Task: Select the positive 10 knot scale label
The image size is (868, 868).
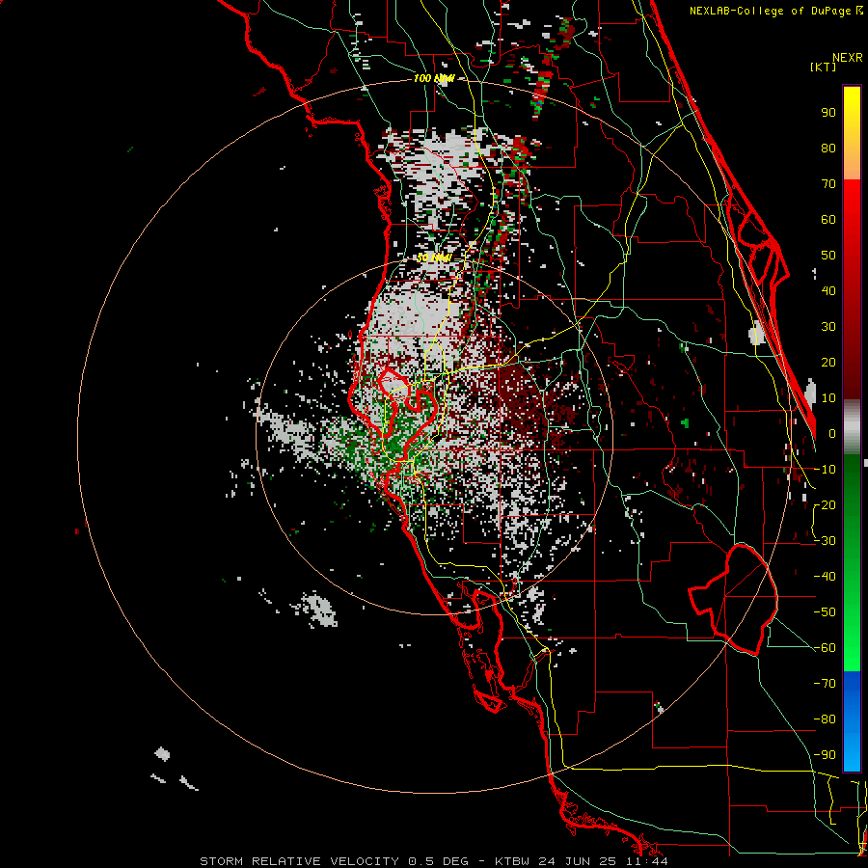Action: [828, 398]
